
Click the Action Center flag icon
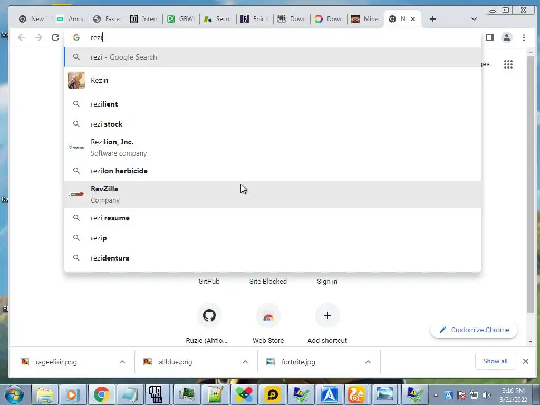461,395
